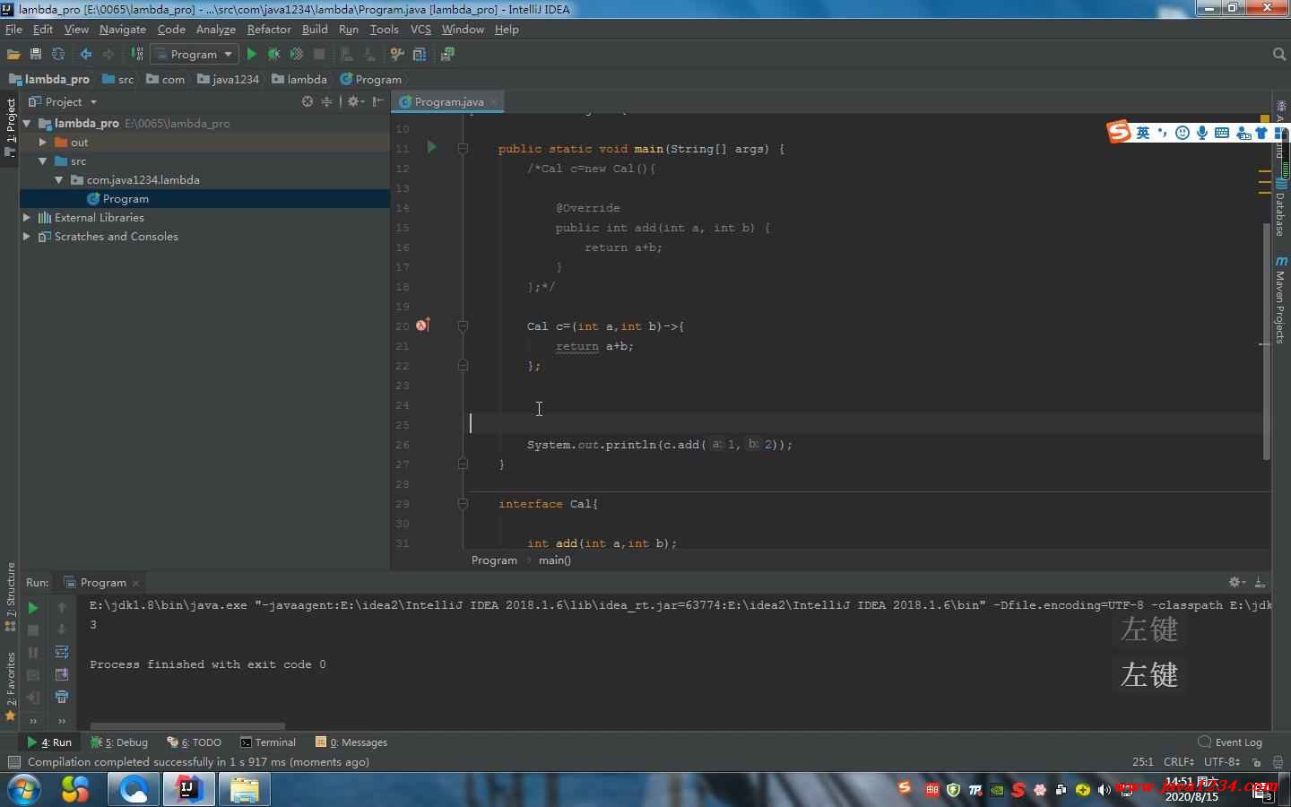Image resolution: width=1291 pixels, height=807 pixels.
Task: Click the run gutter arrow beside main method
Action: pyautogui.click(x=431, y=147)
